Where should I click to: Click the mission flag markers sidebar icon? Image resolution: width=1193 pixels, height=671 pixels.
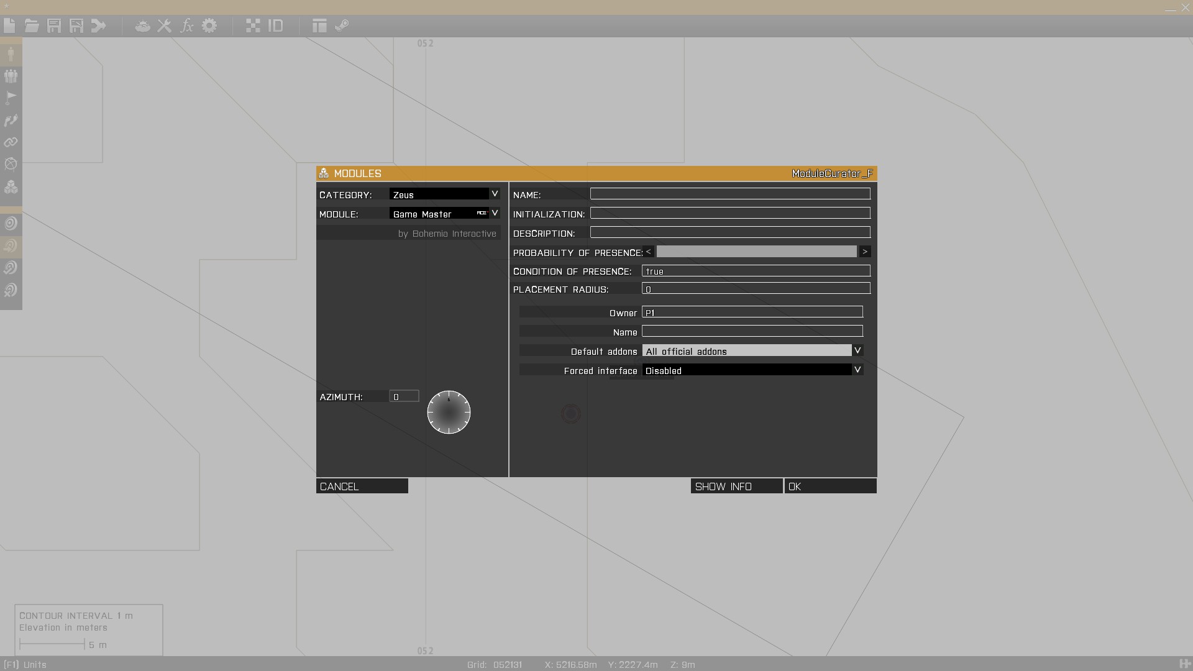point(11,98)
